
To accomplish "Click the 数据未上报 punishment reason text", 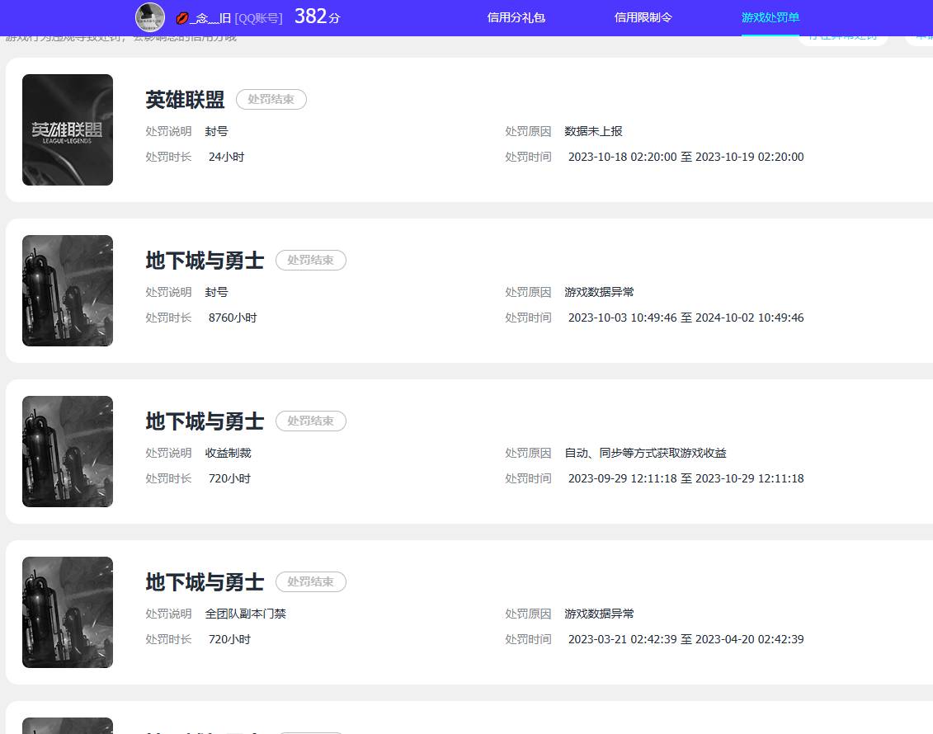I will click(594, 131).
